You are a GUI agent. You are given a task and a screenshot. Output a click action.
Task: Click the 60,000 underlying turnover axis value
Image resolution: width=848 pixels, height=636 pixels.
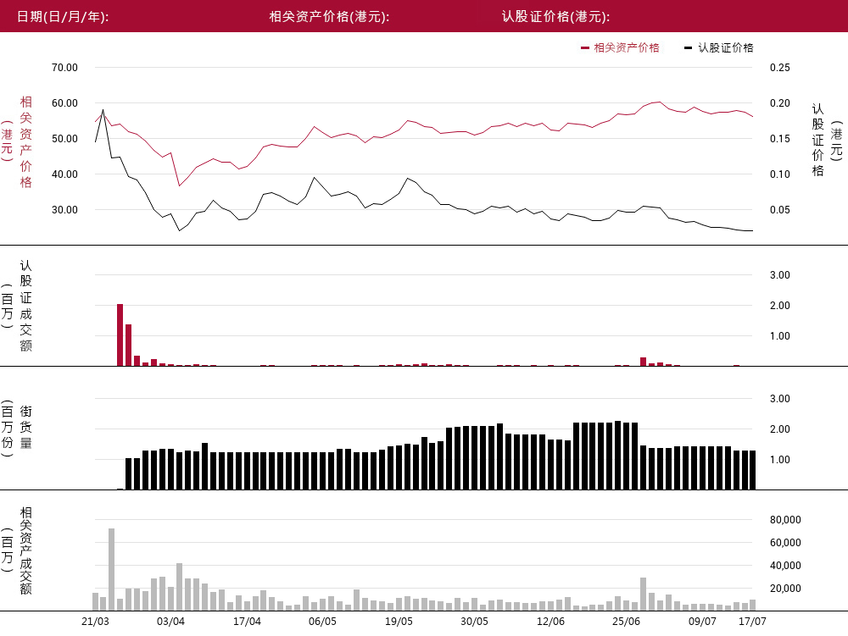[785, 543]
